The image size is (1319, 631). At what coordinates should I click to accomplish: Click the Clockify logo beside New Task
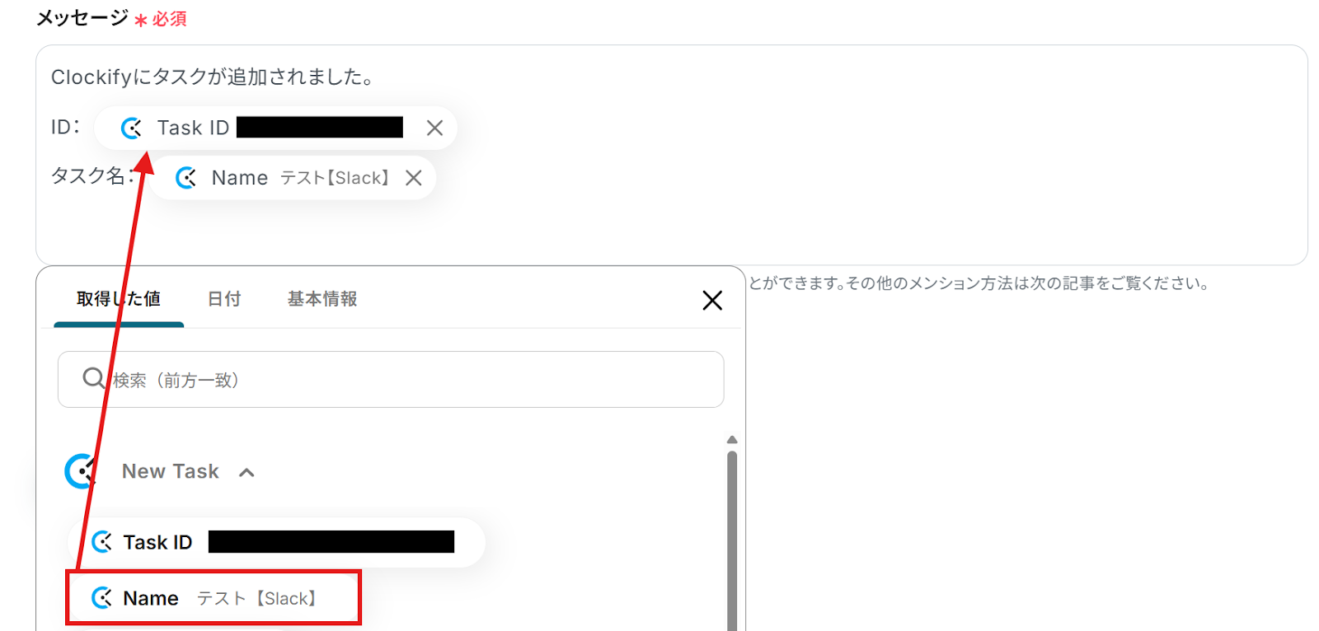pyautogui.click(x=82, y=471)
